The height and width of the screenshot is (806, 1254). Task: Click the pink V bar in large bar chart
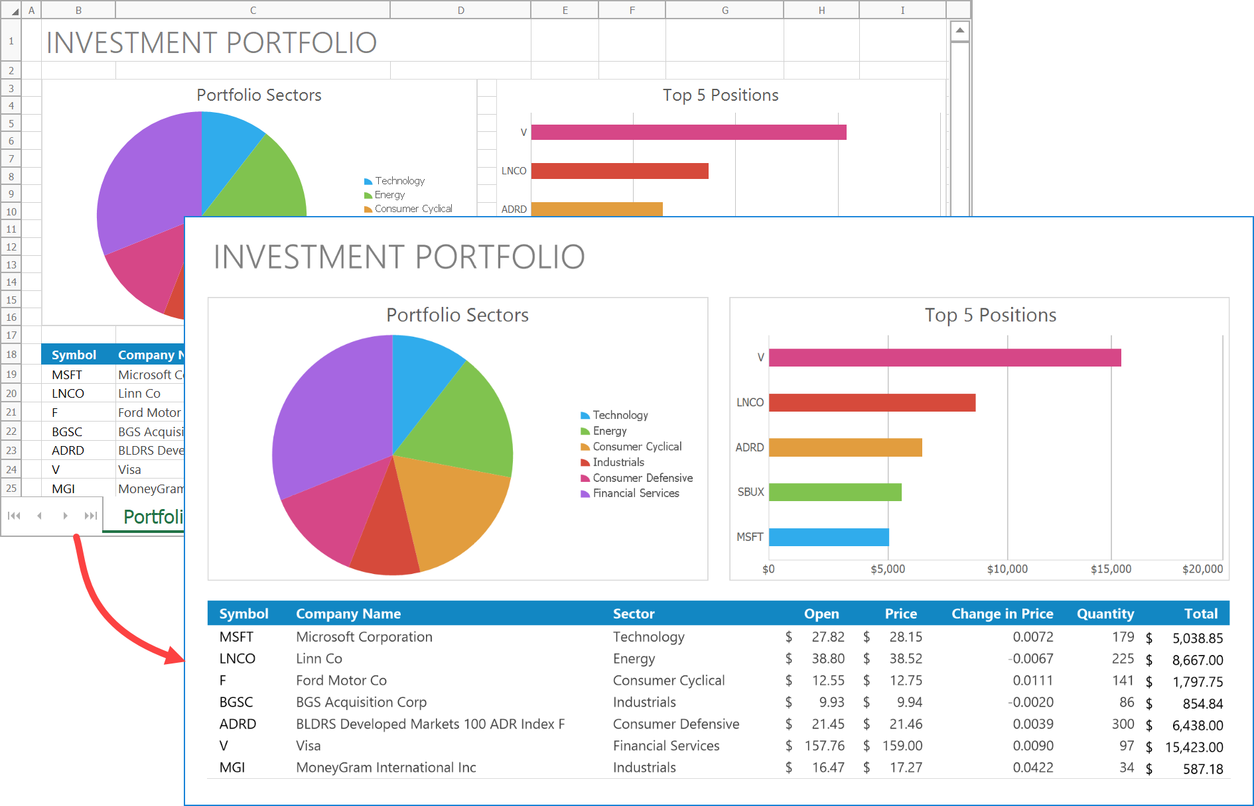[x=944, y=358]
